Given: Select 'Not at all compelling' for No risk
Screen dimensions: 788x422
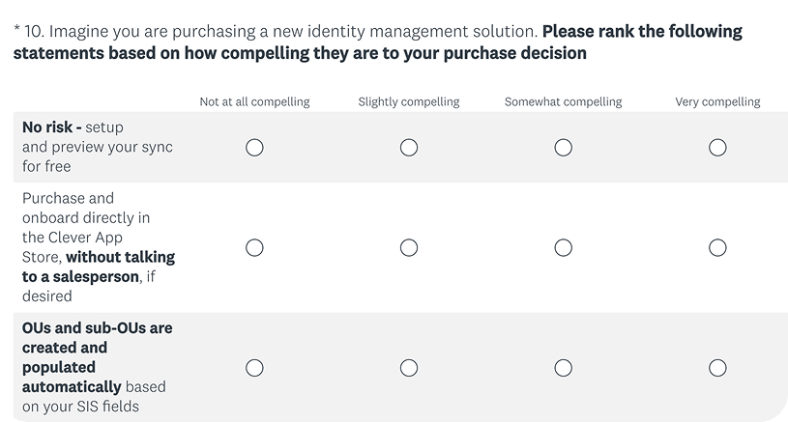Looking at the screenshot, I should pos(254,148).
